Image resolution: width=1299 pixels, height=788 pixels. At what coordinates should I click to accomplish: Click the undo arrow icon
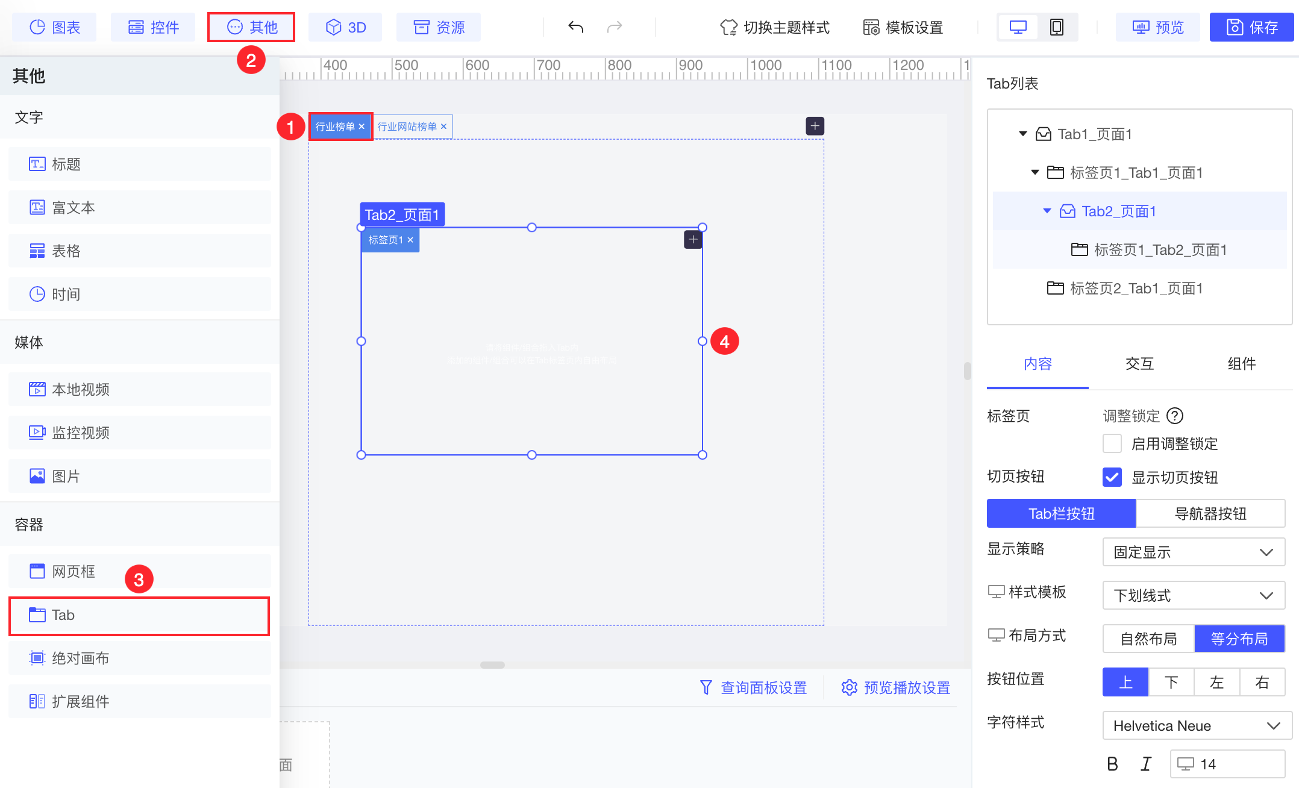coord(575,27)
